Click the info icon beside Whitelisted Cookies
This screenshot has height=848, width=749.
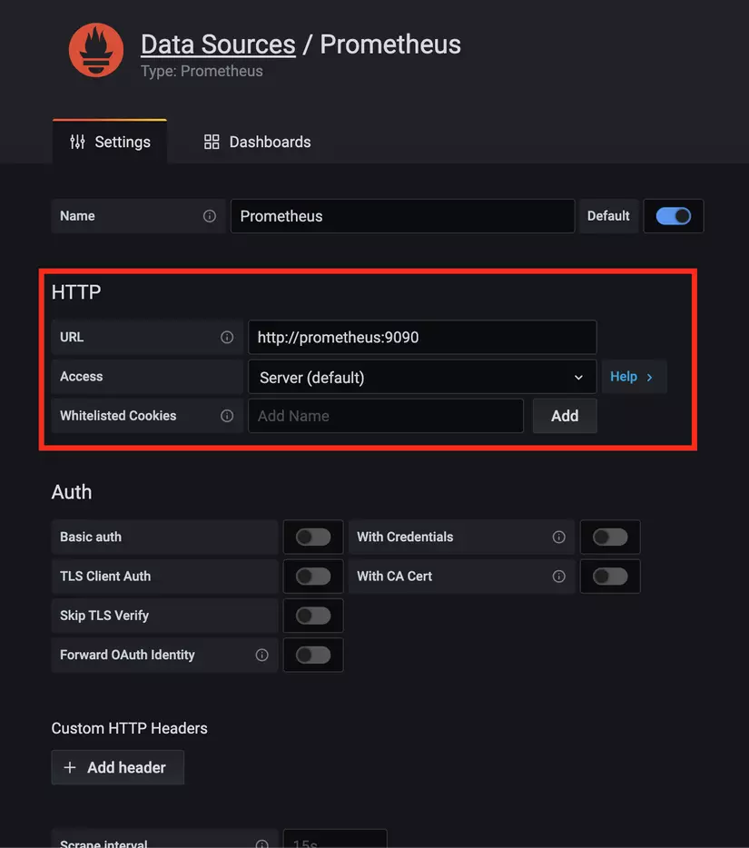pyautogui.click(x=226, y=416)
